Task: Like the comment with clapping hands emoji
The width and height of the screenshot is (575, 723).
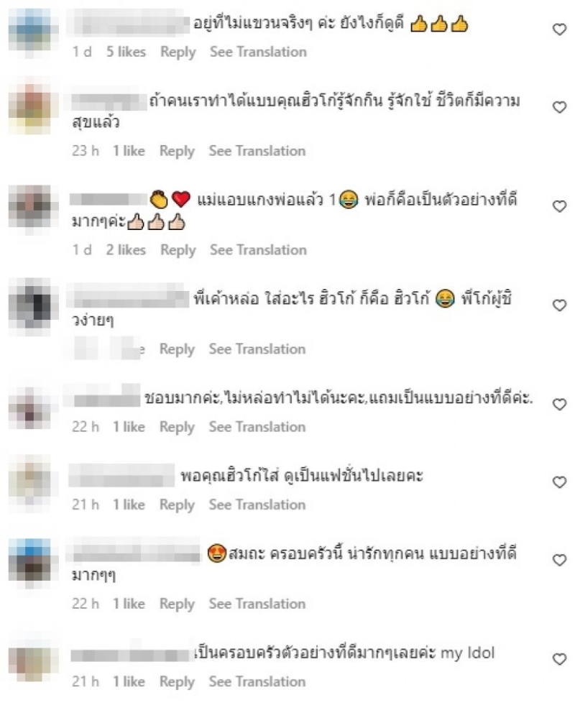Action: pyautogui.click(x=559, y=206)
